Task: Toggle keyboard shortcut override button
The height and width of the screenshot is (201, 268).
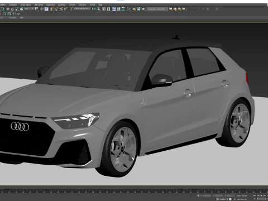Action: [x=46, y=9]
